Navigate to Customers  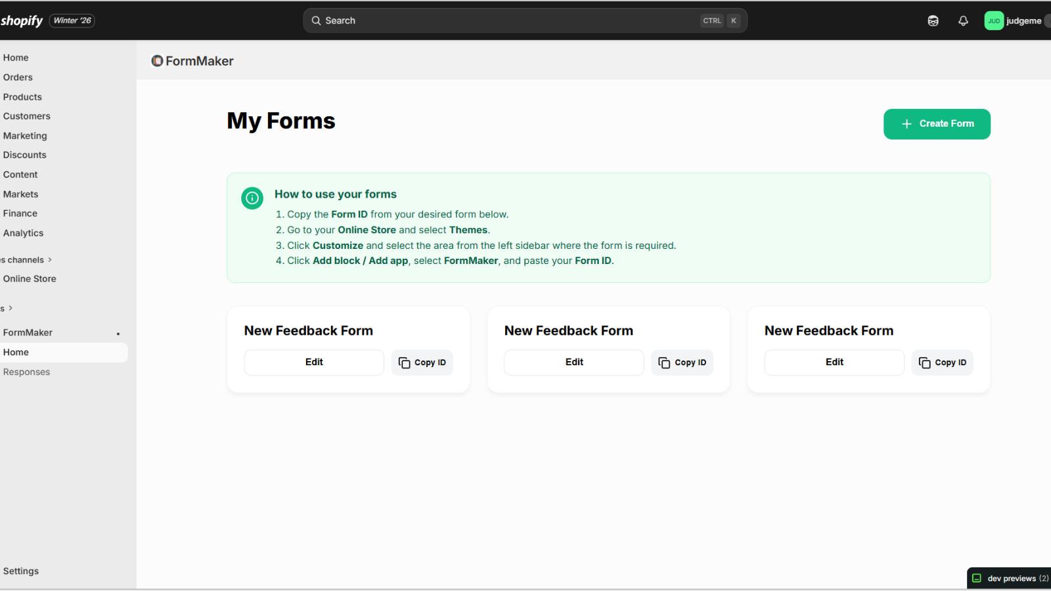[27, 116]
